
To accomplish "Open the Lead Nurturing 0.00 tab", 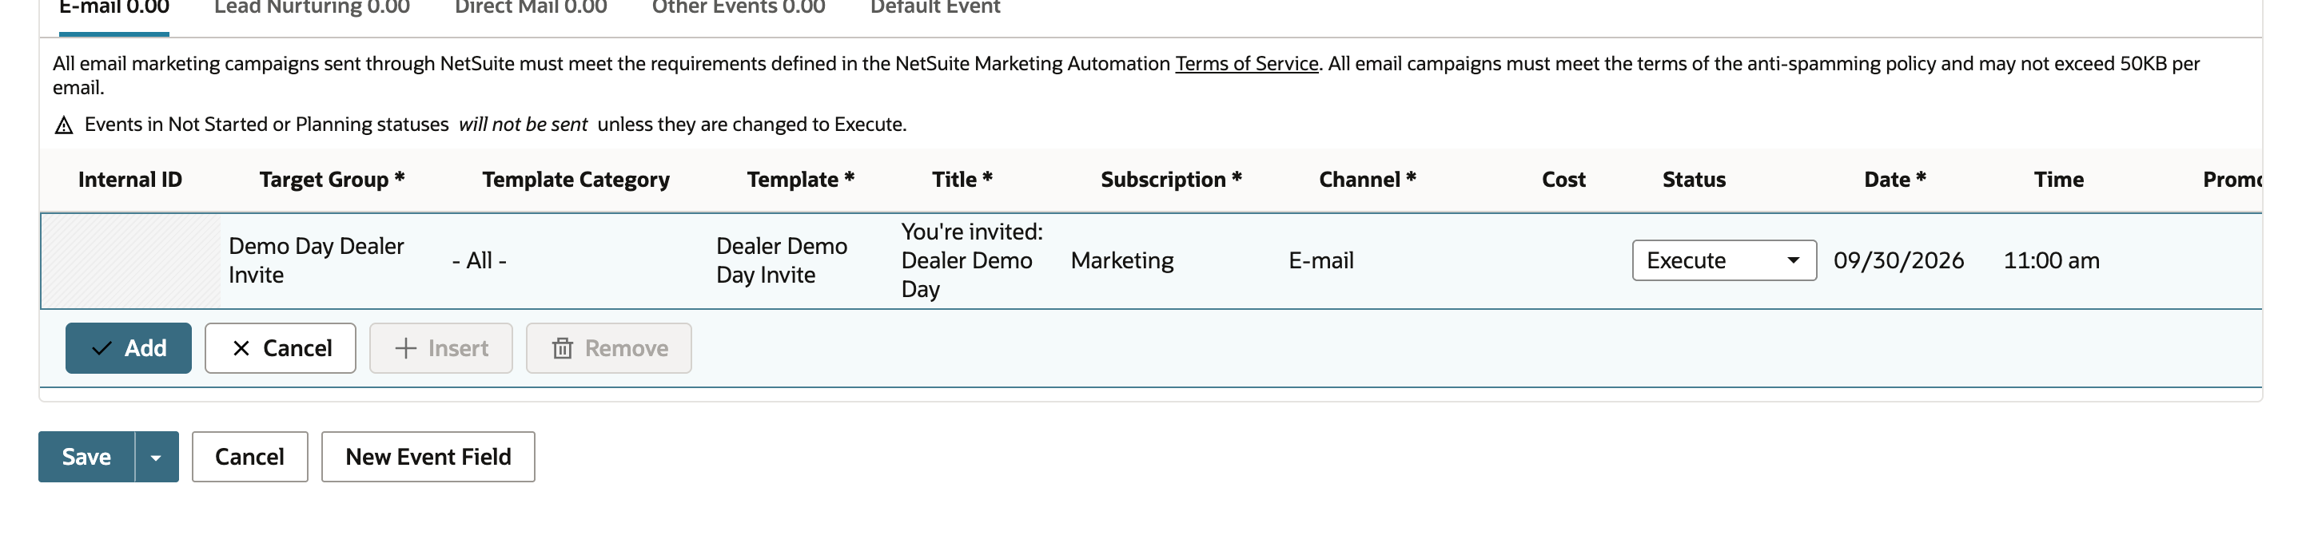I will (312, 9).
